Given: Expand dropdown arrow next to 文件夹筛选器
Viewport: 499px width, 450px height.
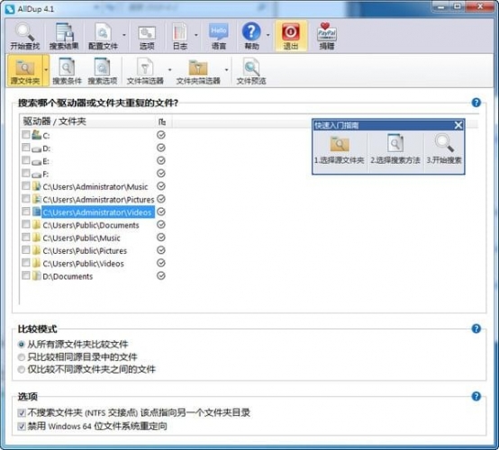Looking at the screenshot, I should (227, 70).
